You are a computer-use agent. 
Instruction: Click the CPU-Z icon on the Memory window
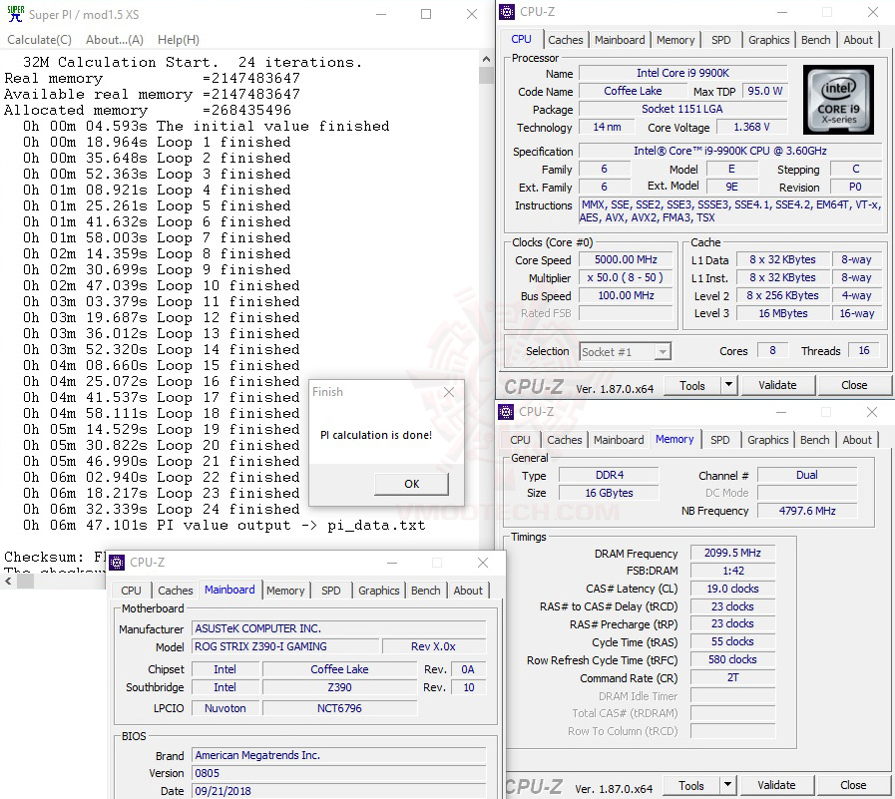click(x=507, y=411)
